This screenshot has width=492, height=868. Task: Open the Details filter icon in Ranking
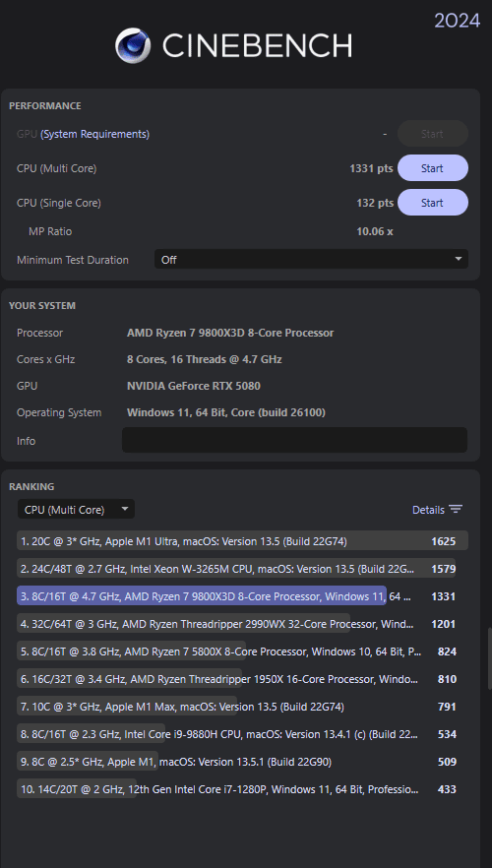pos(456,510)
